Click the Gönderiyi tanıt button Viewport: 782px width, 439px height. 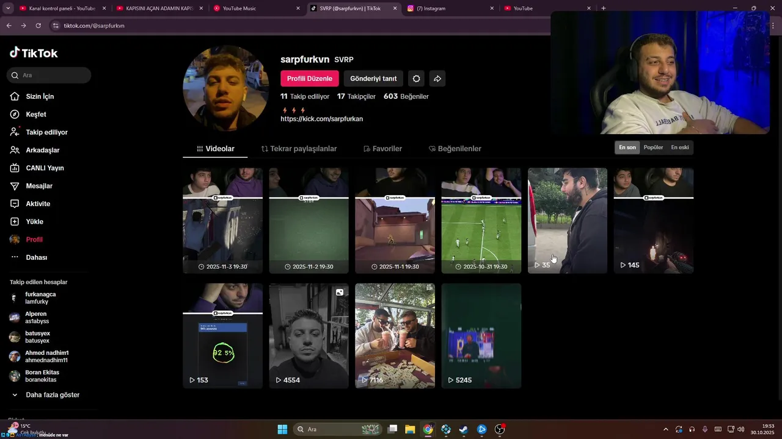(373, 79)
